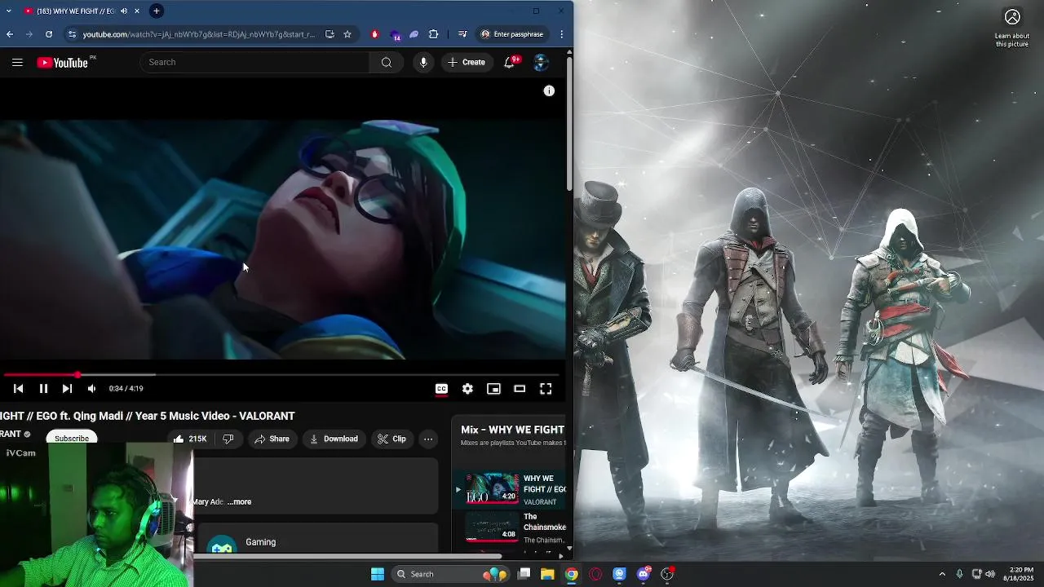Toggle closed captions on the video
1044x587 pixels.
tap(441, 389)
